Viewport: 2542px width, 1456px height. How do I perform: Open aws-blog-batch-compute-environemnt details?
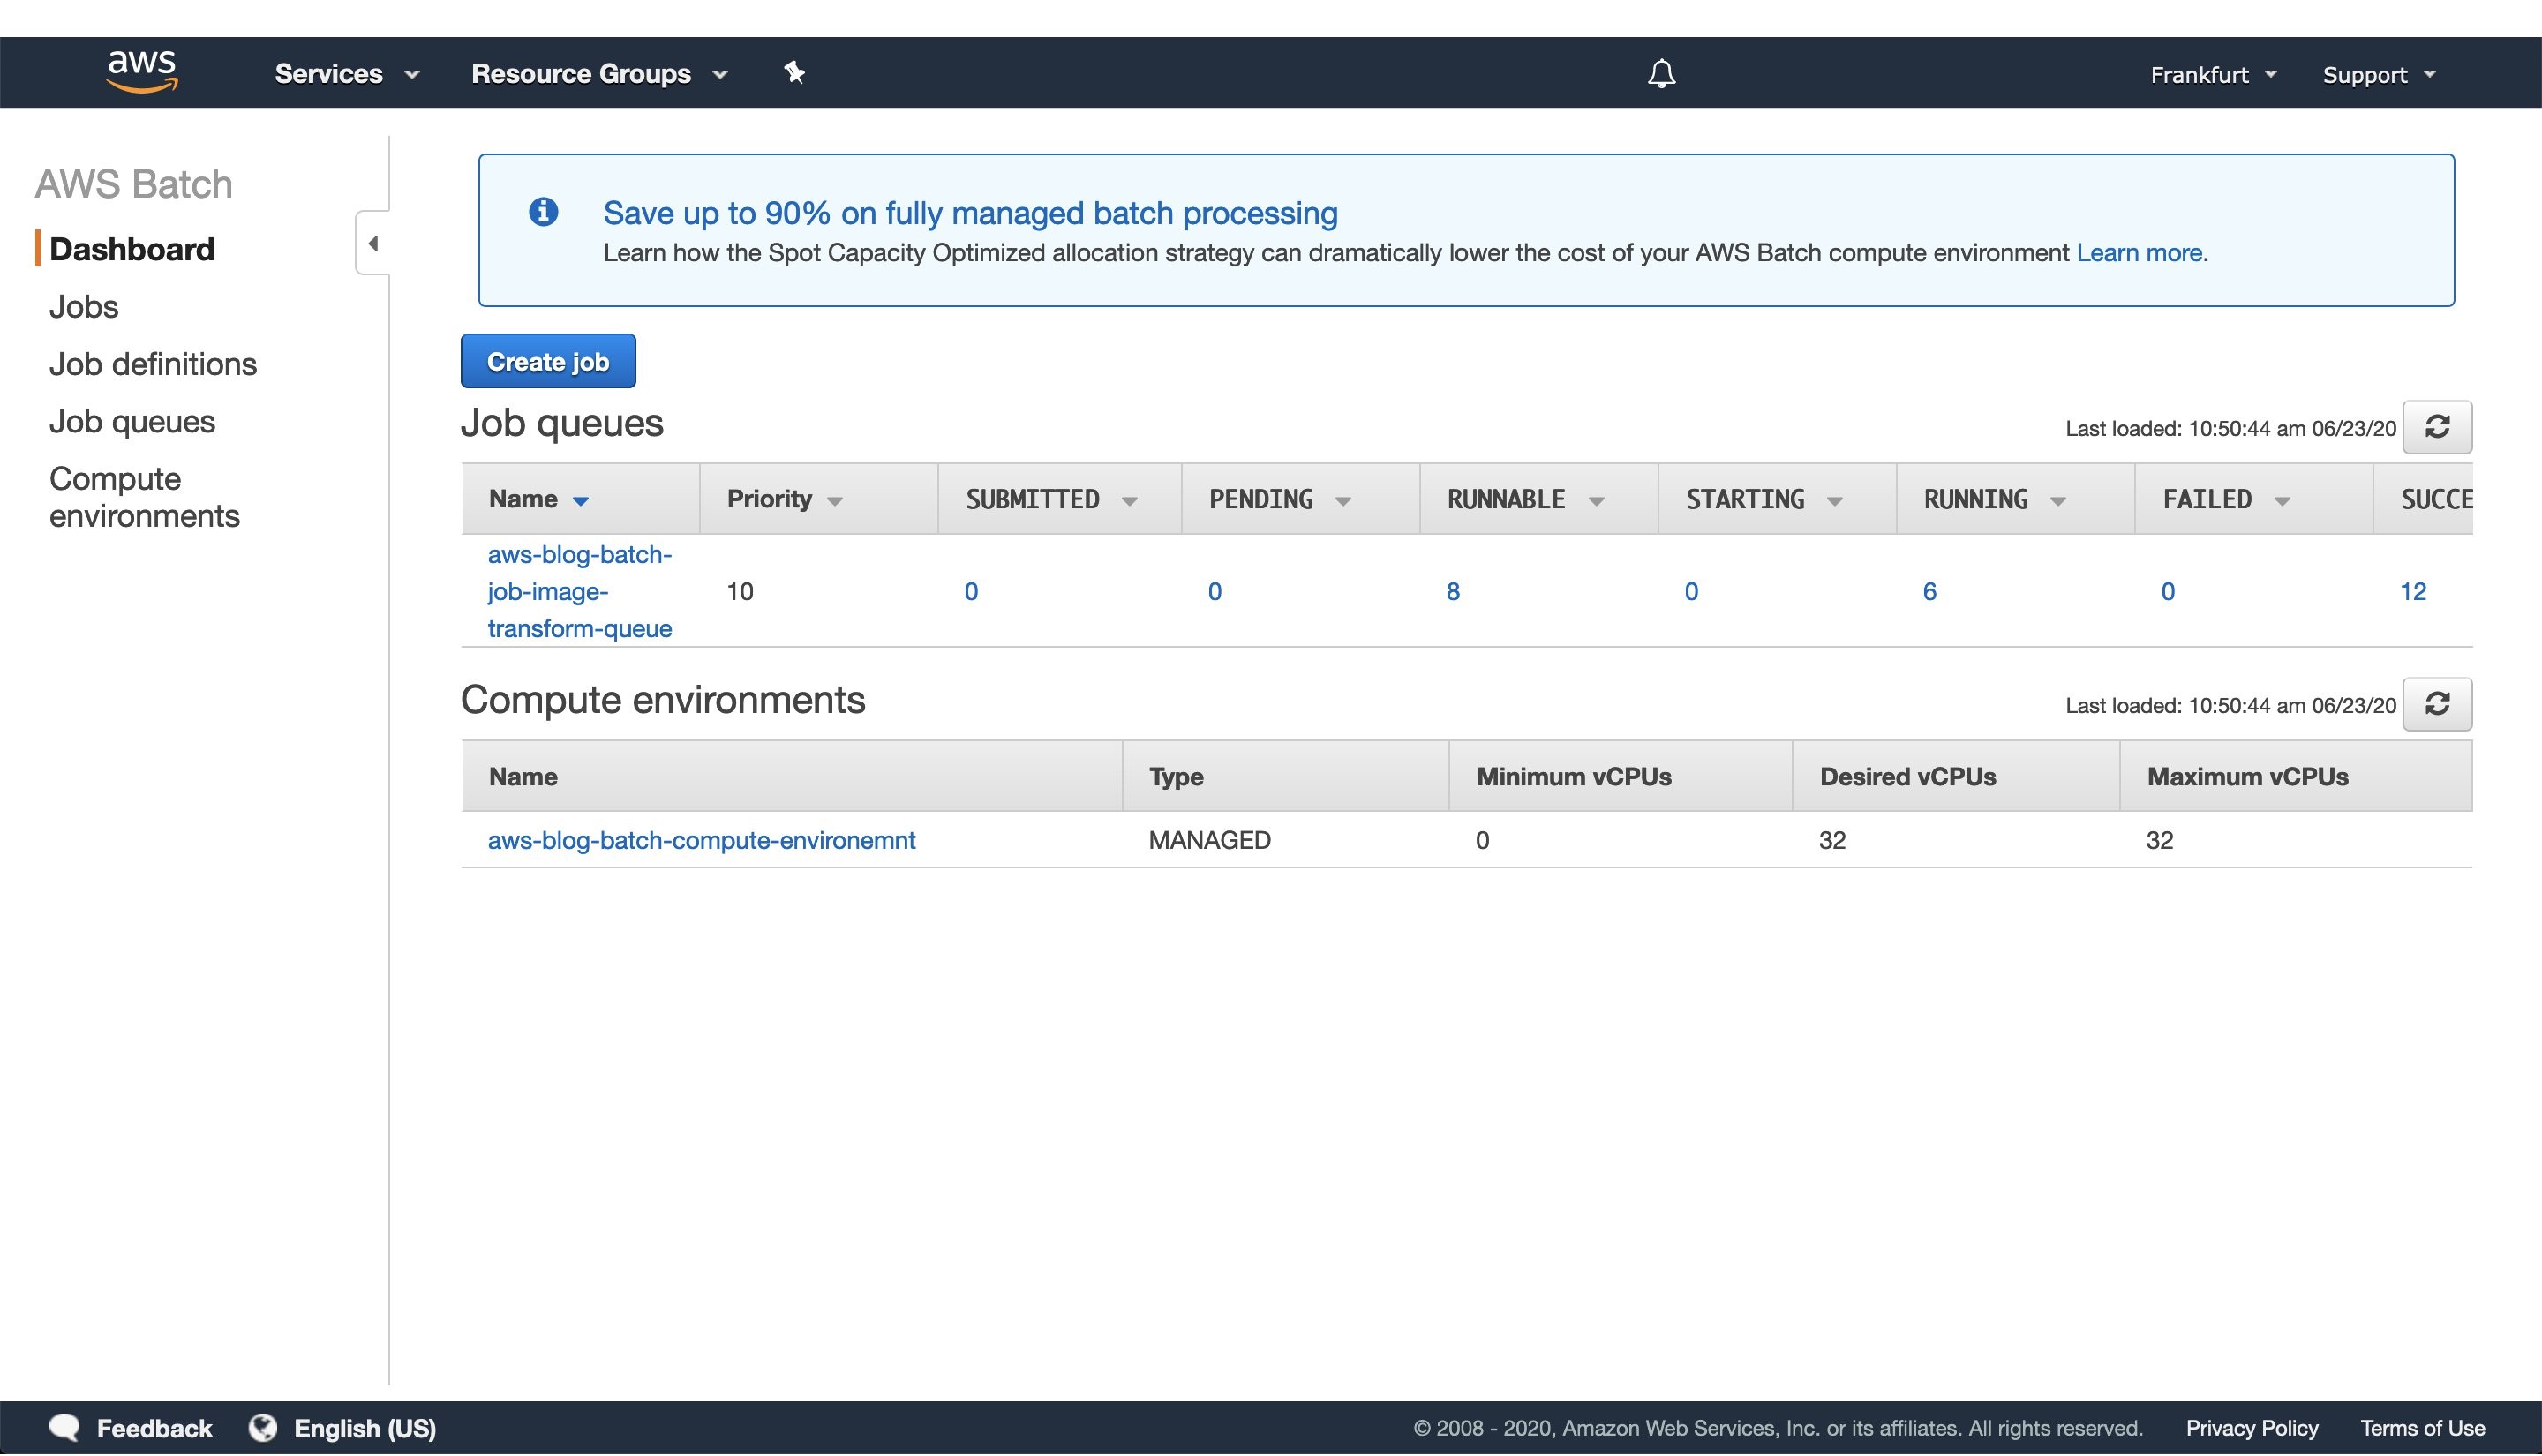pos(702,840)
